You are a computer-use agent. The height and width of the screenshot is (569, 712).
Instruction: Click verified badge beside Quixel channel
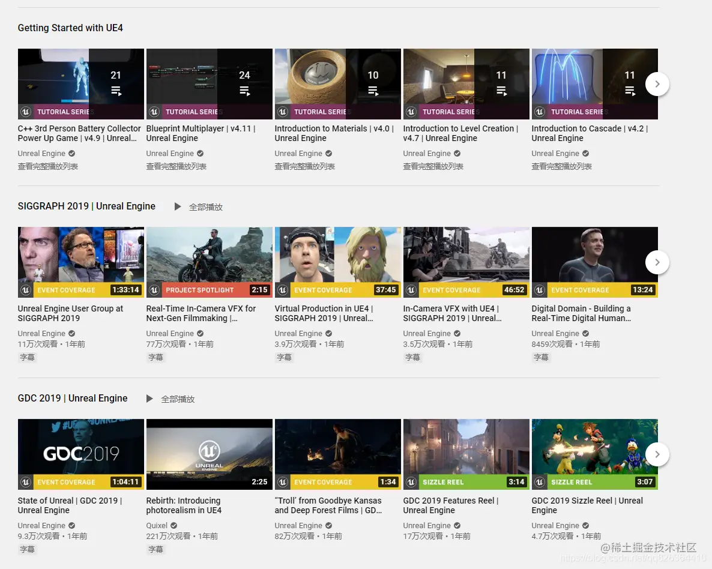click(x=174, y=525)
